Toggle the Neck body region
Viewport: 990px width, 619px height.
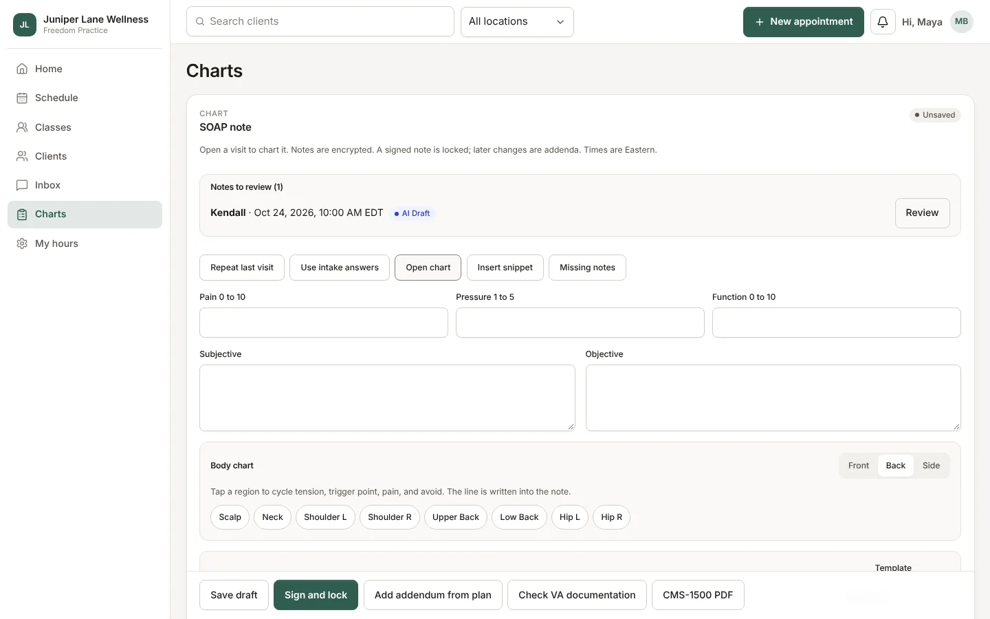[273, 517]
